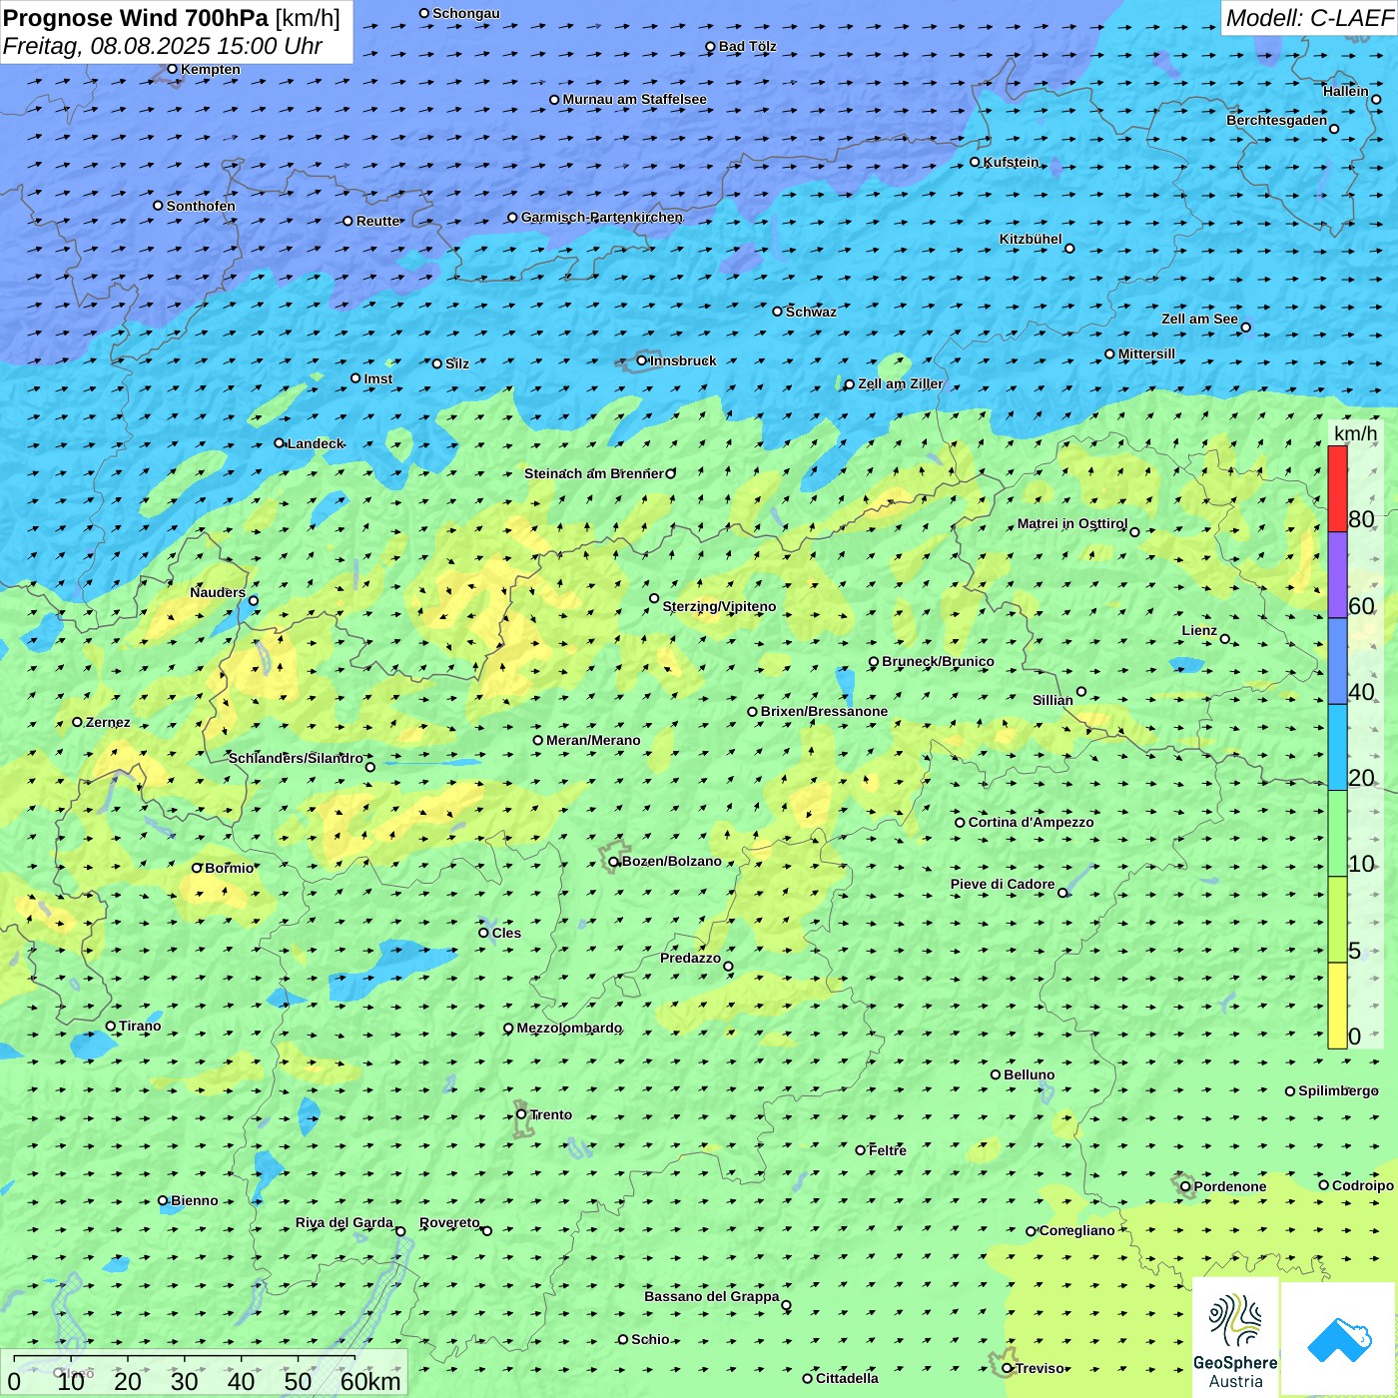Click the Belluno location dot
The width and height of the screenshot is (1398, 1398).
pyautogui.click(x=996, y=1074)
